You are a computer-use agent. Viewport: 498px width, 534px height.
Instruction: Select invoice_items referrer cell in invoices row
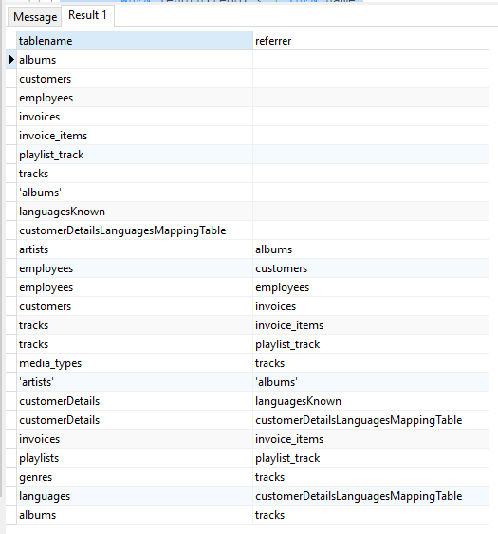[x=371, y=439]
